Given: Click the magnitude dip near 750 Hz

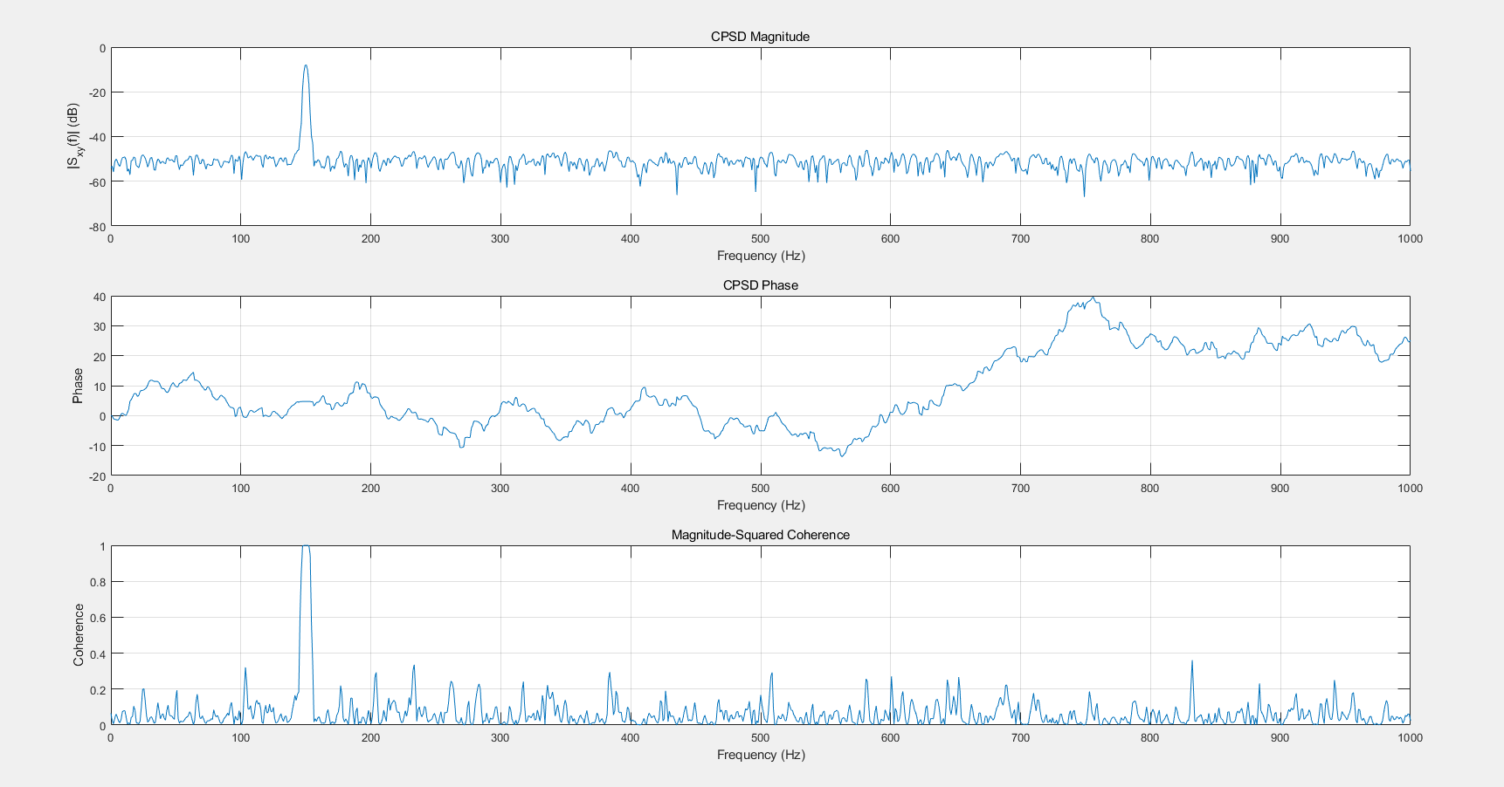Looking at the screenshot, I should [x=1085, y=195].
